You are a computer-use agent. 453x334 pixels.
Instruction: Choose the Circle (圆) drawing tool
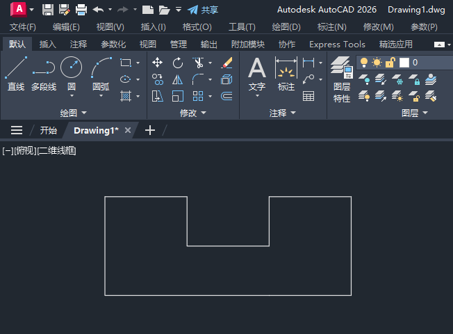pos(72,74)
